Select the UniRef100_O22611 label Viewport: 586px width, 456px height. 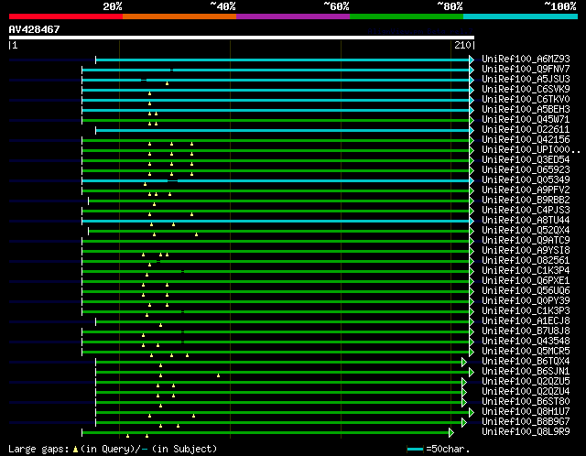pos(526,130)
